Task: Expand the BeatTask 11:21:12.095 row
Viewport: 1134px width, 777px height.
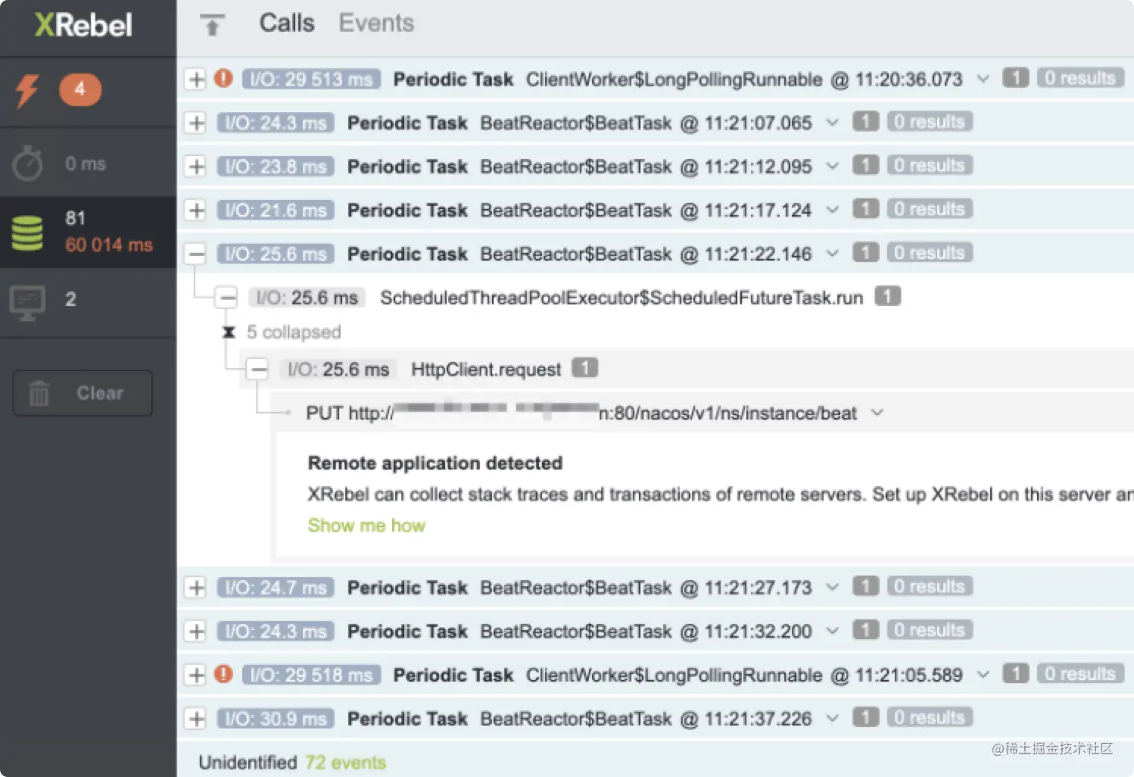Action: [196, 166]
